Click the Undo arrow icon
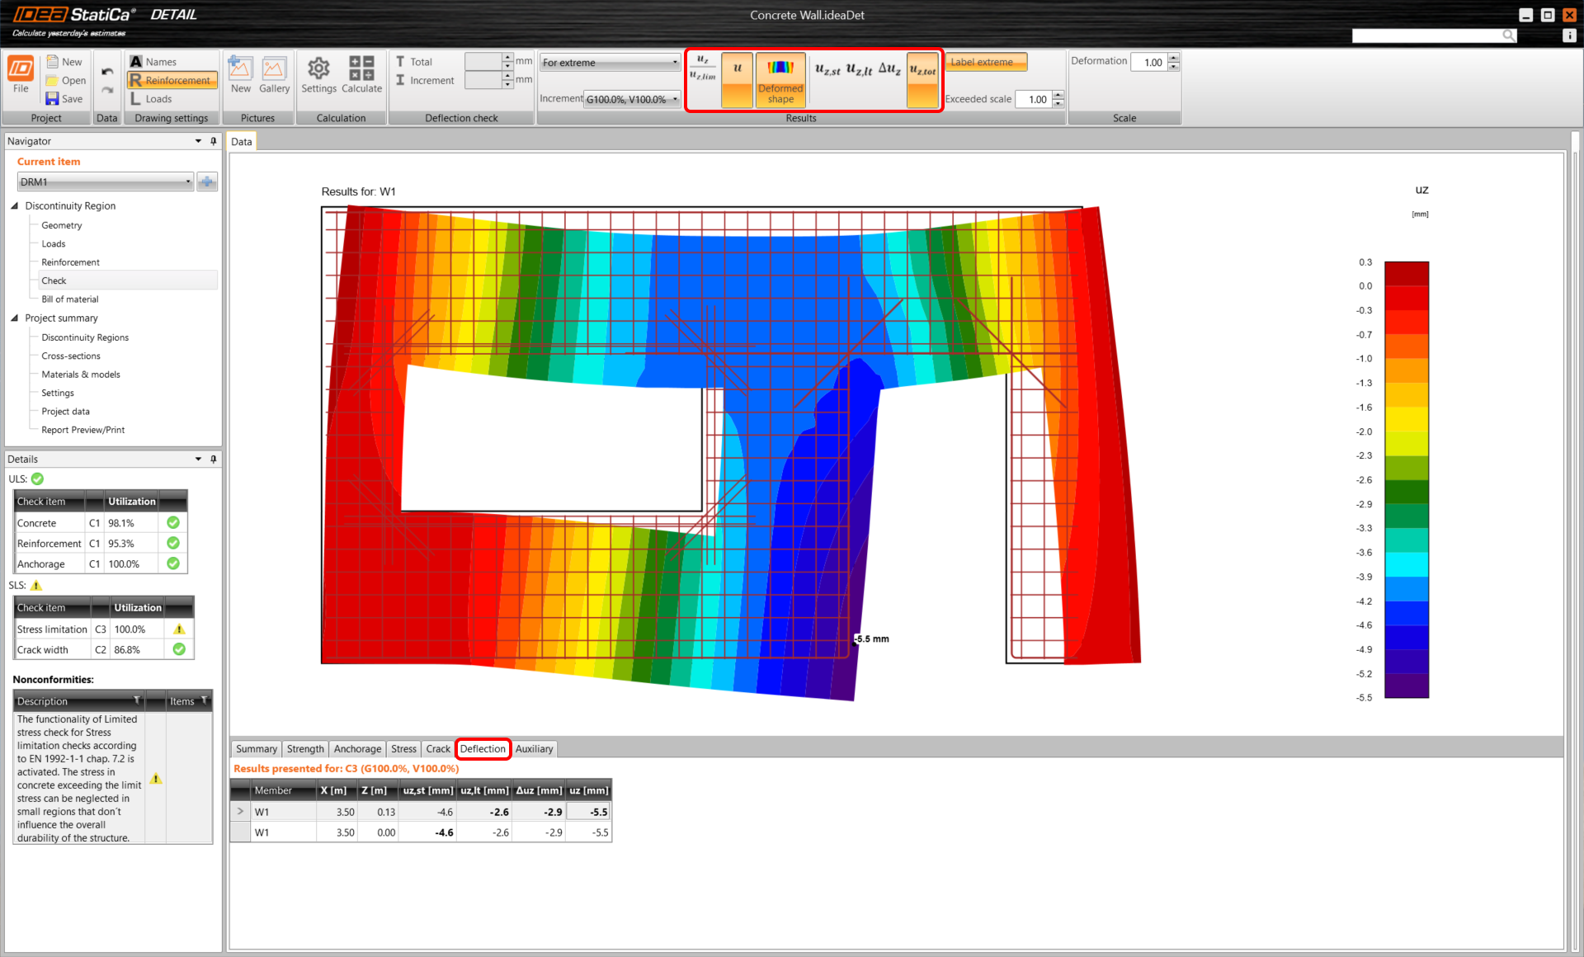 pyautogui.click(x=107, y=72)
